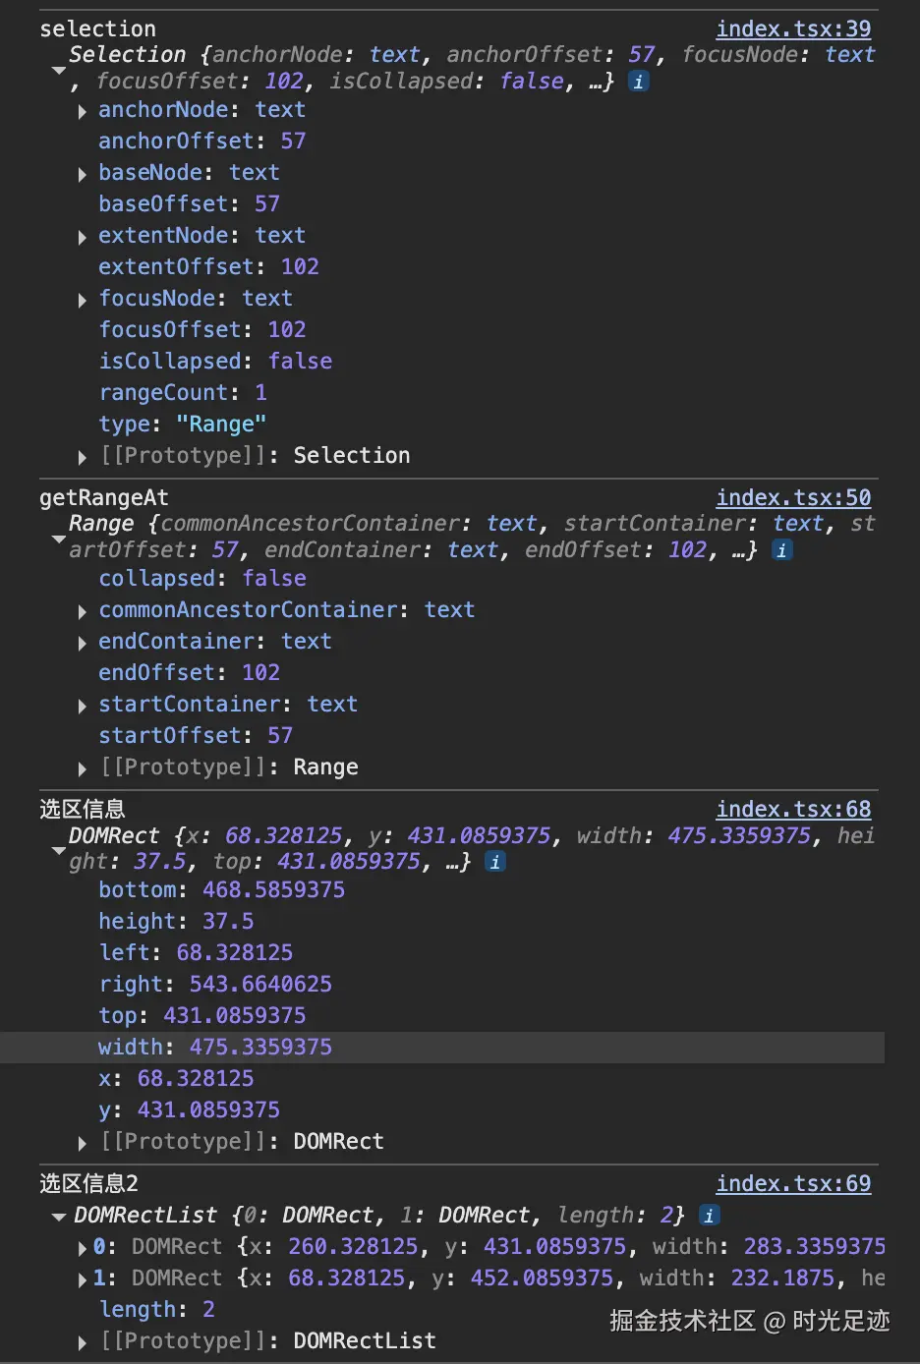Select the highlighted width: 475.3359375 row

click(x=215, y=1048)
